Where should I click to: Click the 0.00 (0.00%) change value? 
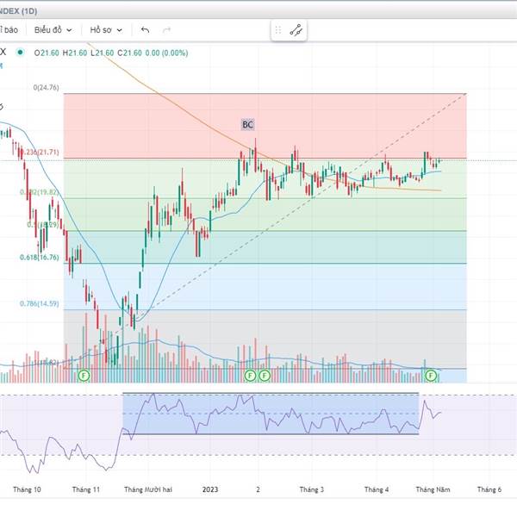(166, 53)
